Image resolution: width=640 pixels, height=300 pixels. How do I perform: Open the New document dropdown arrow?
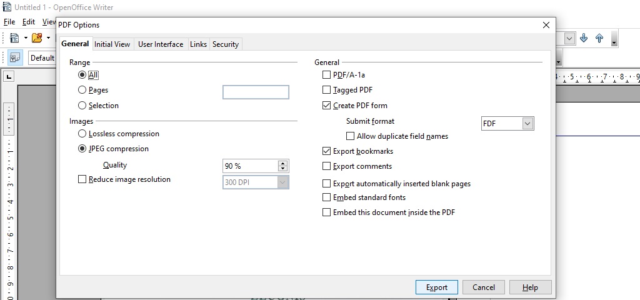(x=25, y=38)
